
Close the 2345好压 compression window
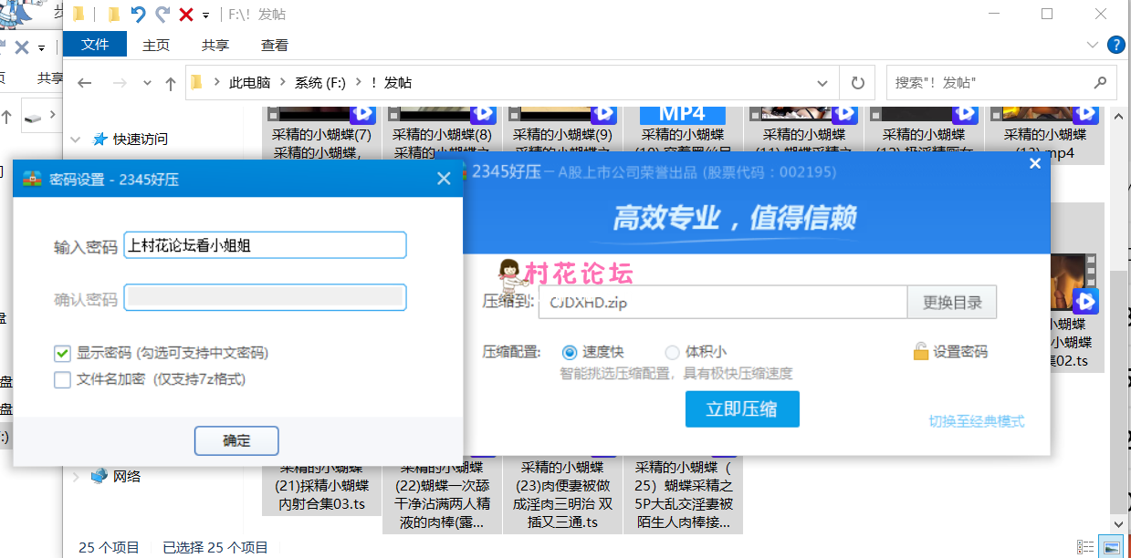[1034, 164]
